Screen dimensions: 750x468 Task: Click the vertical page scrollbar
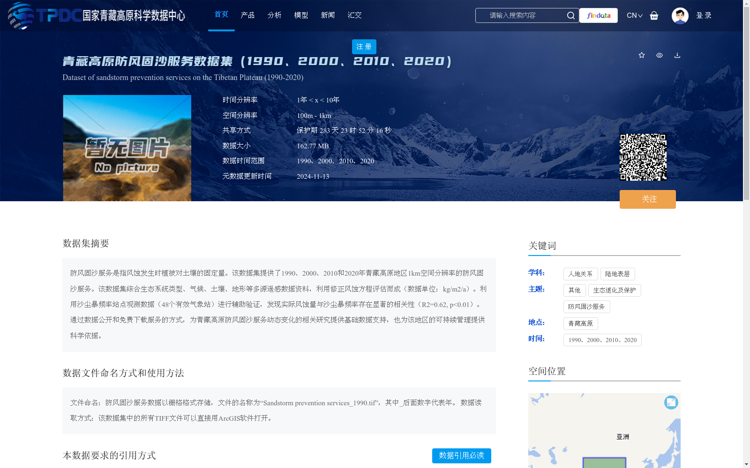(x=746, y=103)
